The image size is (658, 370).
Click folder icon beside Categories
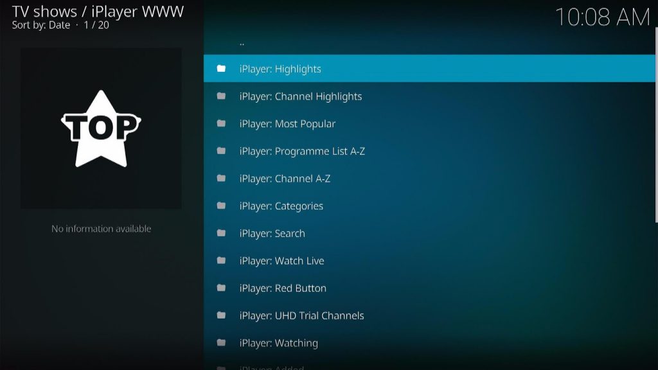point(221,206)
